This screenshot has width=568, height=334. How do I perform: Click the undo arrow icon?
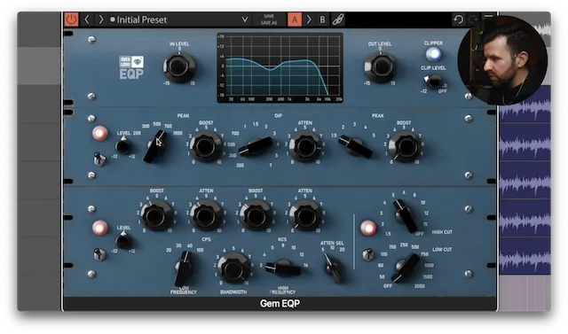tap(459, 19)
